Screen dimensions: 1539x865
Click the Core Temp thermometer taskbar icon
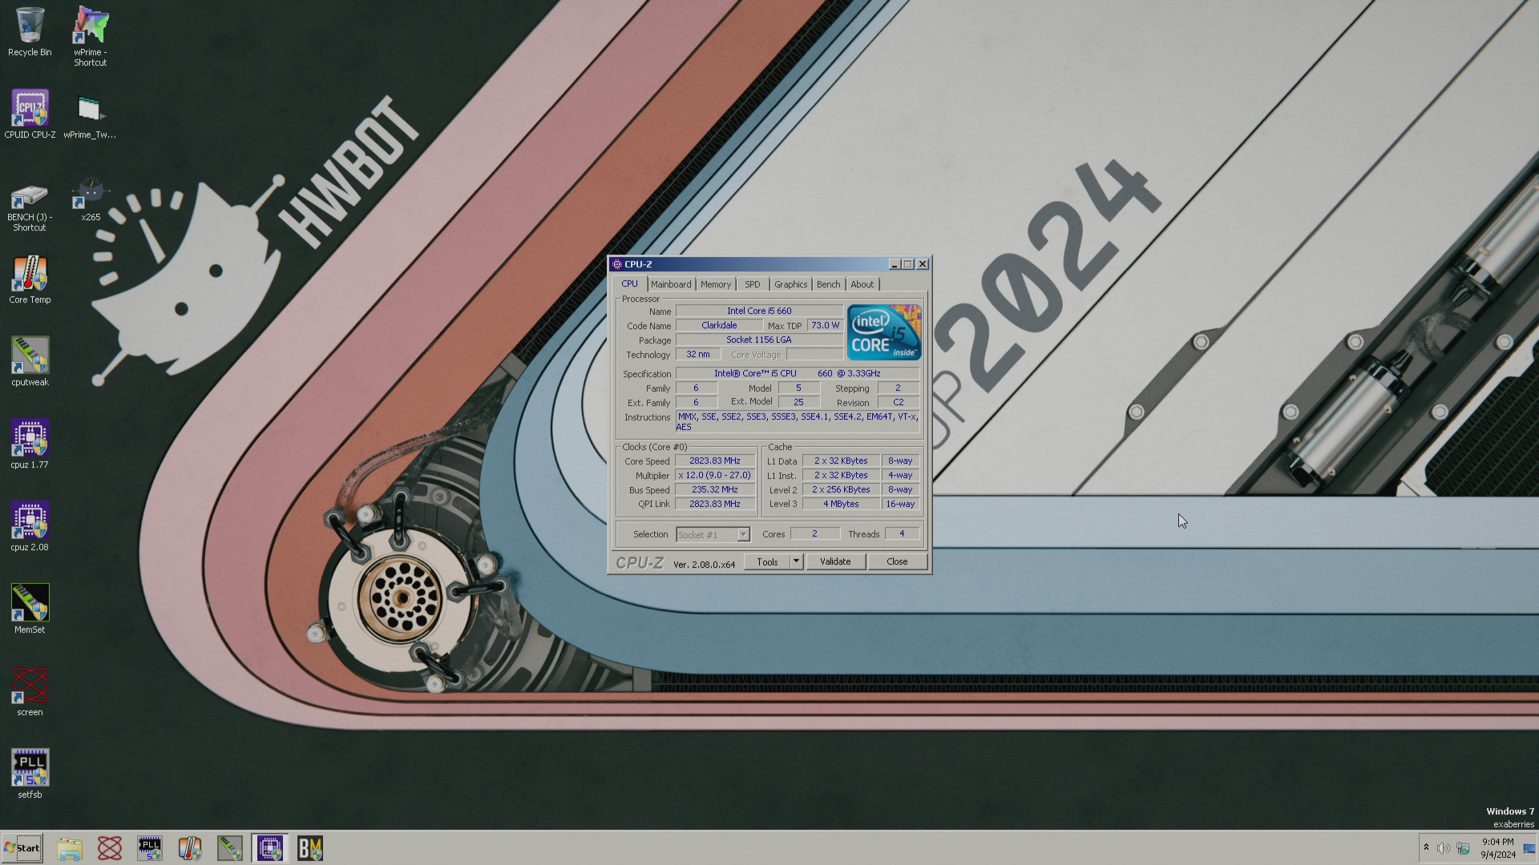click(x=190, y=848)
